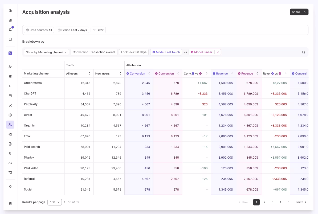318x214 pixels.
Task: Open the speedometer gauge icon in the sidebar
Action: 10,163
